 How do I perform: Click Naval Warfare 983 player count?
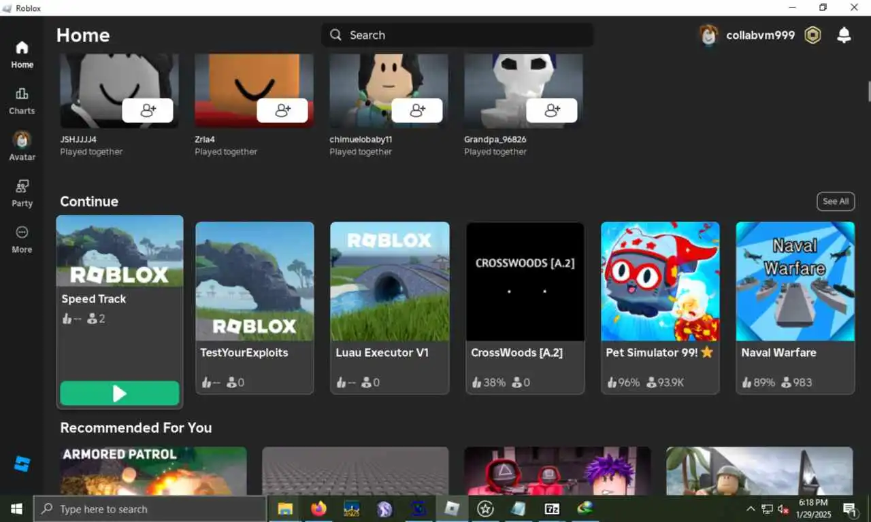click(796, 383)
